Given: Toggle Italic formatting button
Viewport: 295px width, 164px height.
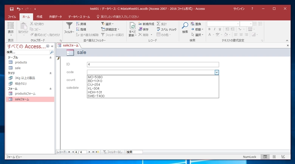Looking at the screenshot, I should 214,29.
